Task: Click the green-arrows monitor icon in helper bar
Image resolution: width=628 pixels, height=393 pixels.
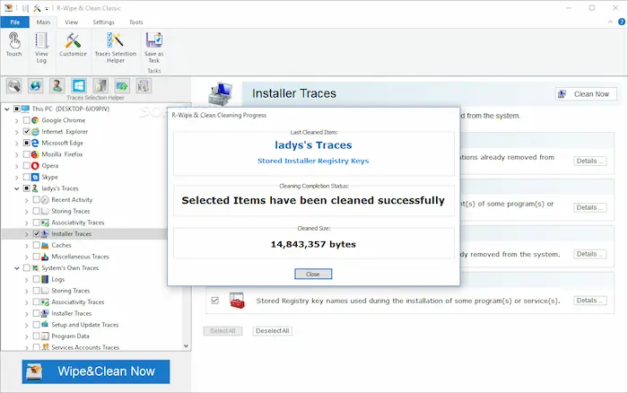Action: [x=122, y=86]
